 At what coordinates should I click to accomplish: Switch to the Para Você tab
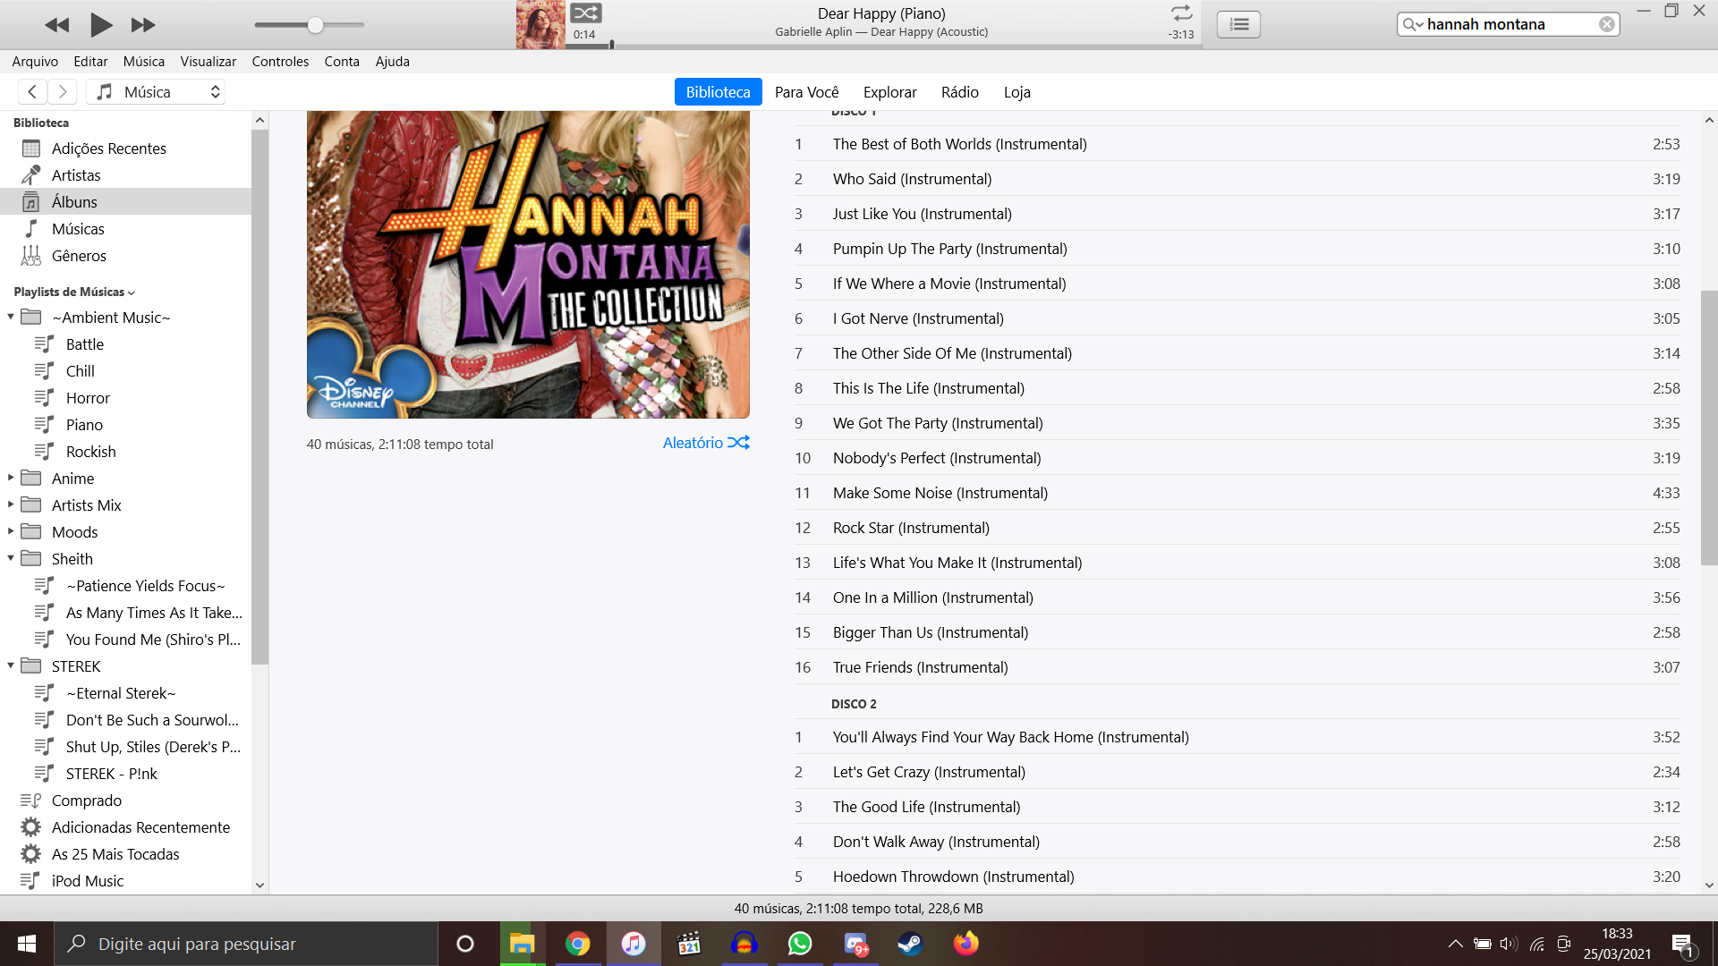tap(806, 92)
